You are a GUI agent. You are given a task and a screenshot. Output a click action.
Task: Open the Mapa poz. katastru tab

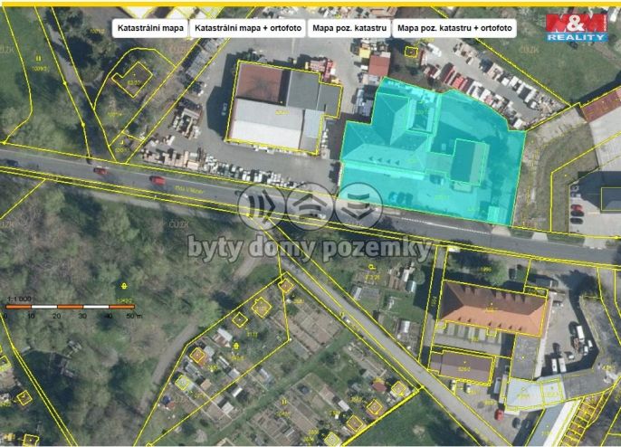349,28
